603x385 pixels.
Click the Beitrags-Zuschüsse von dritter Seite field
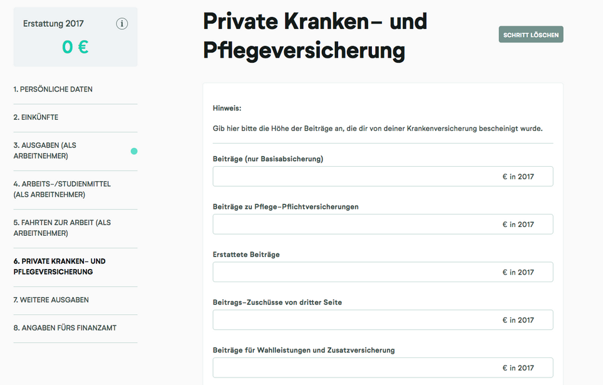click(383, 320)
